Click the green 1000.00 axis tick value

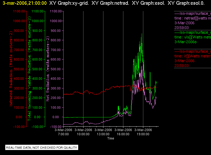point(38,21)
